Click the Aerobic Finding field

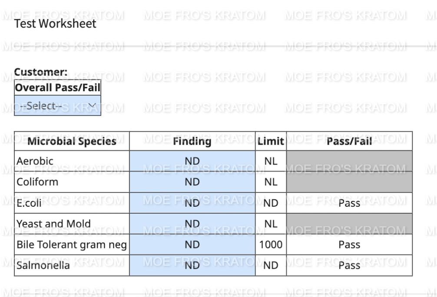pos(192,161)
